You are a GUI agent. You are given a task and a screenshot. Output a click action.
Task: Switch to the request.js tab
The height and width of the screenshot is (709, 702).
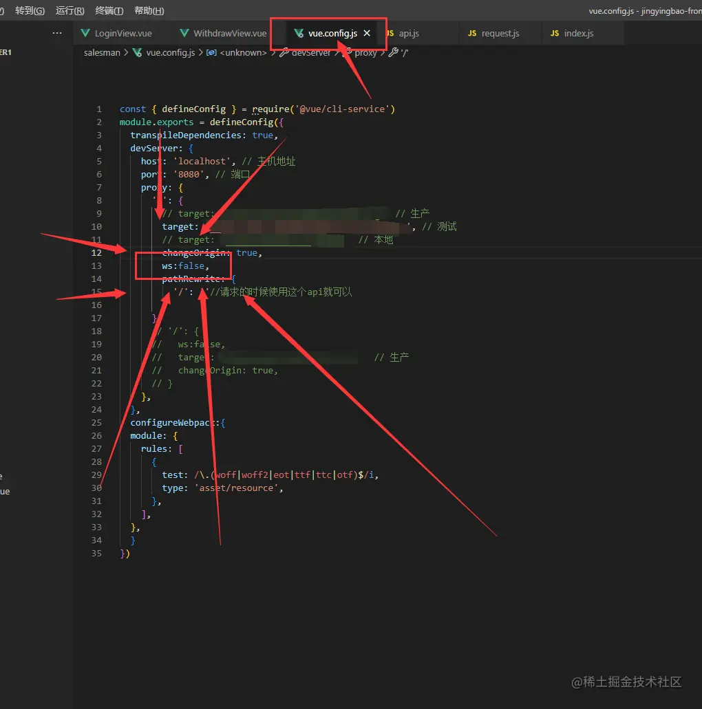[500, 34]
